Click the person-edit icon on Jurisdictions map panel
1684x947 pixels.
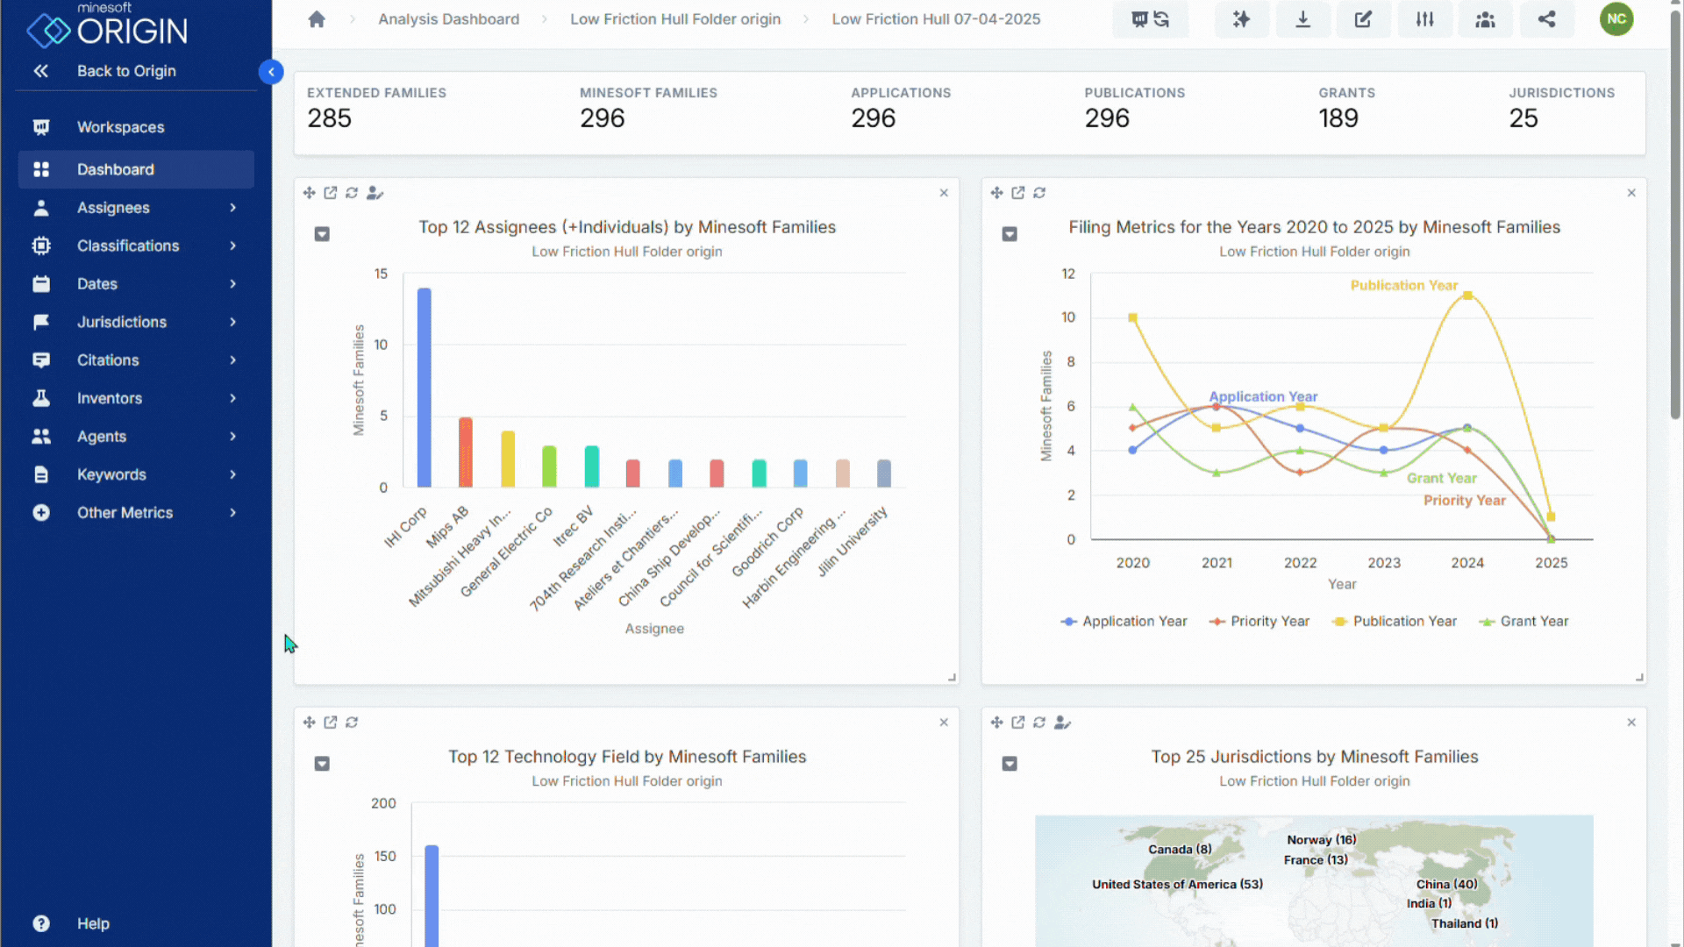point(1062,723)
